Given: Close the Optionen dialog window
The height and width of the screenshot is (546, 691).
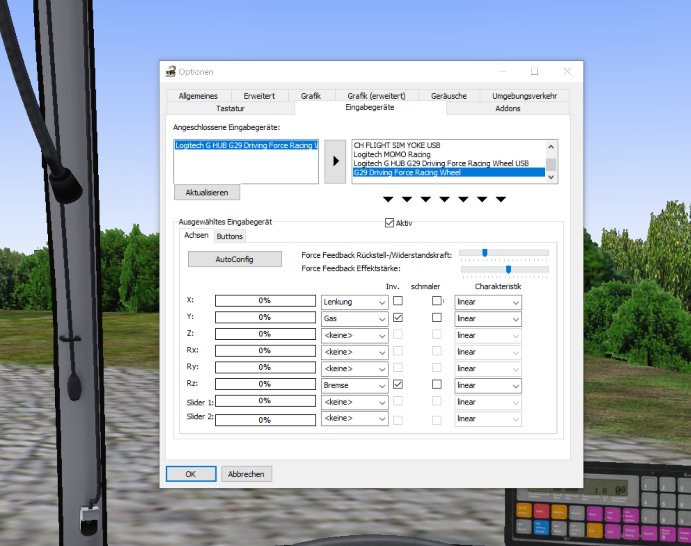Looking at the screenshot, I should pos(567,71).
